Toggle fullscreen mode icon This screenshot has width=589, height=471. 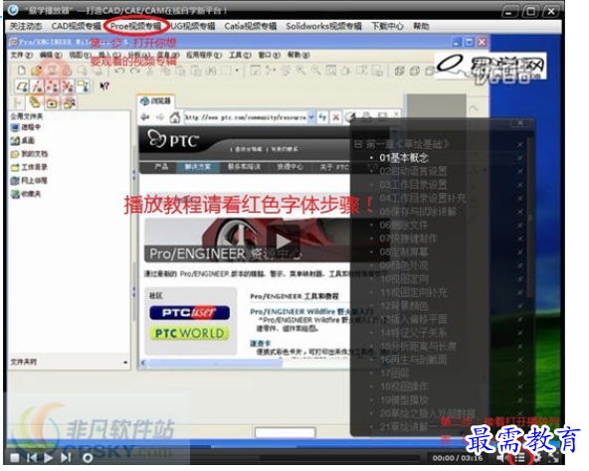pyautogui.click(x=553, y=457)
